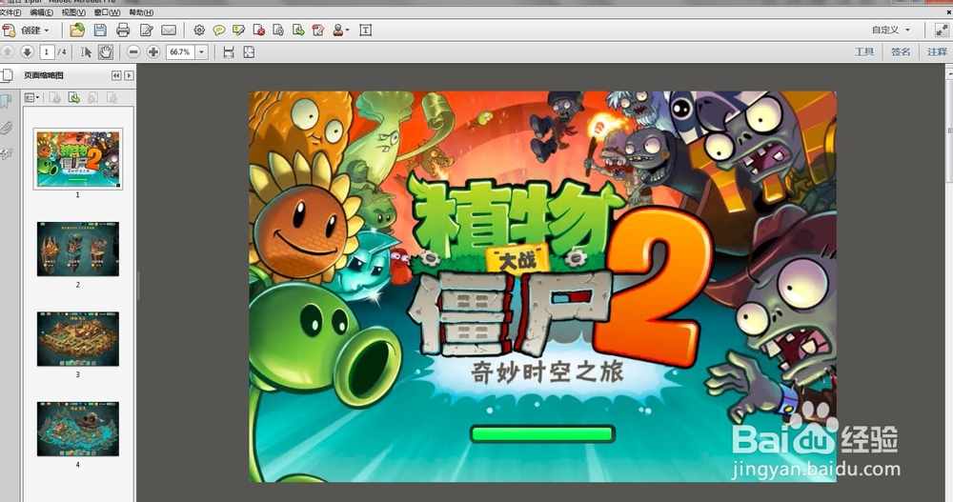The width and height of the screenshot is (953, 502).
Task: Open the 工具 tools pane
Action: tap(864, 51)
